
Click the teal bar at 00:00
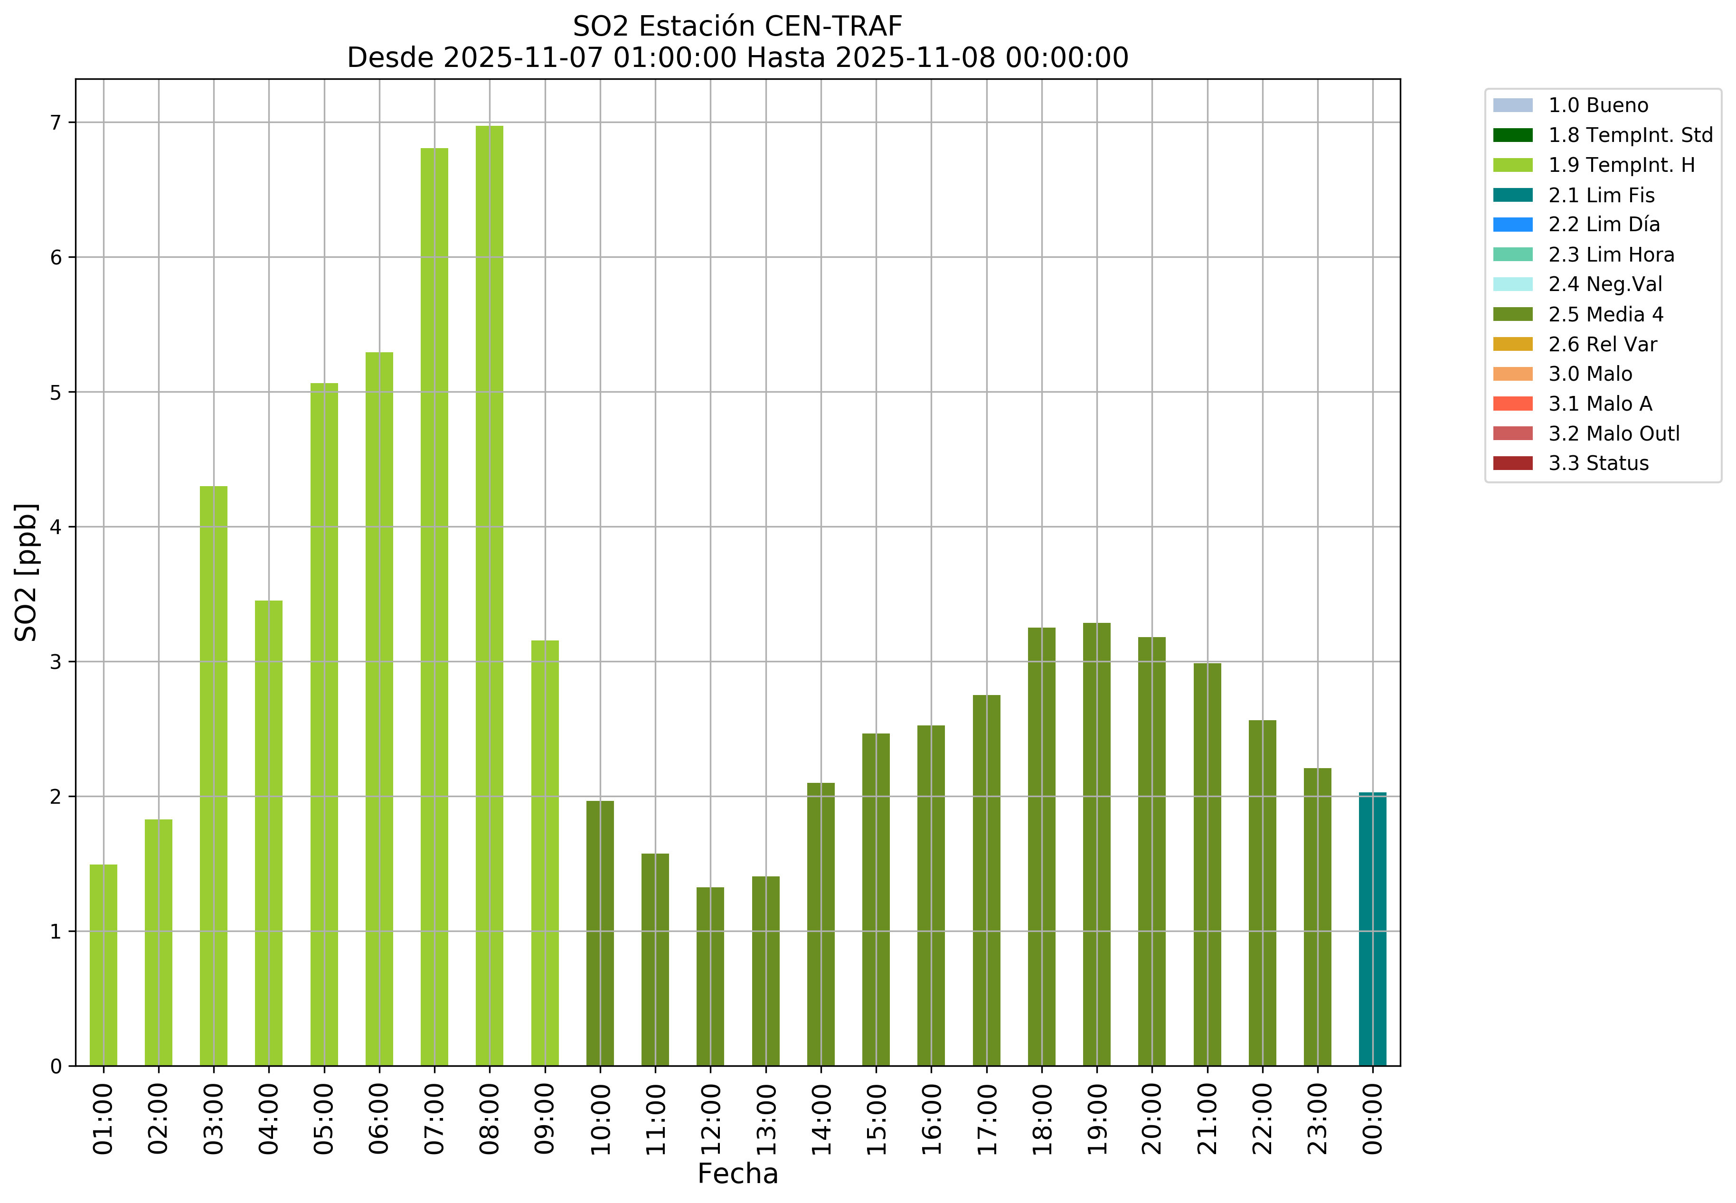1372,929
